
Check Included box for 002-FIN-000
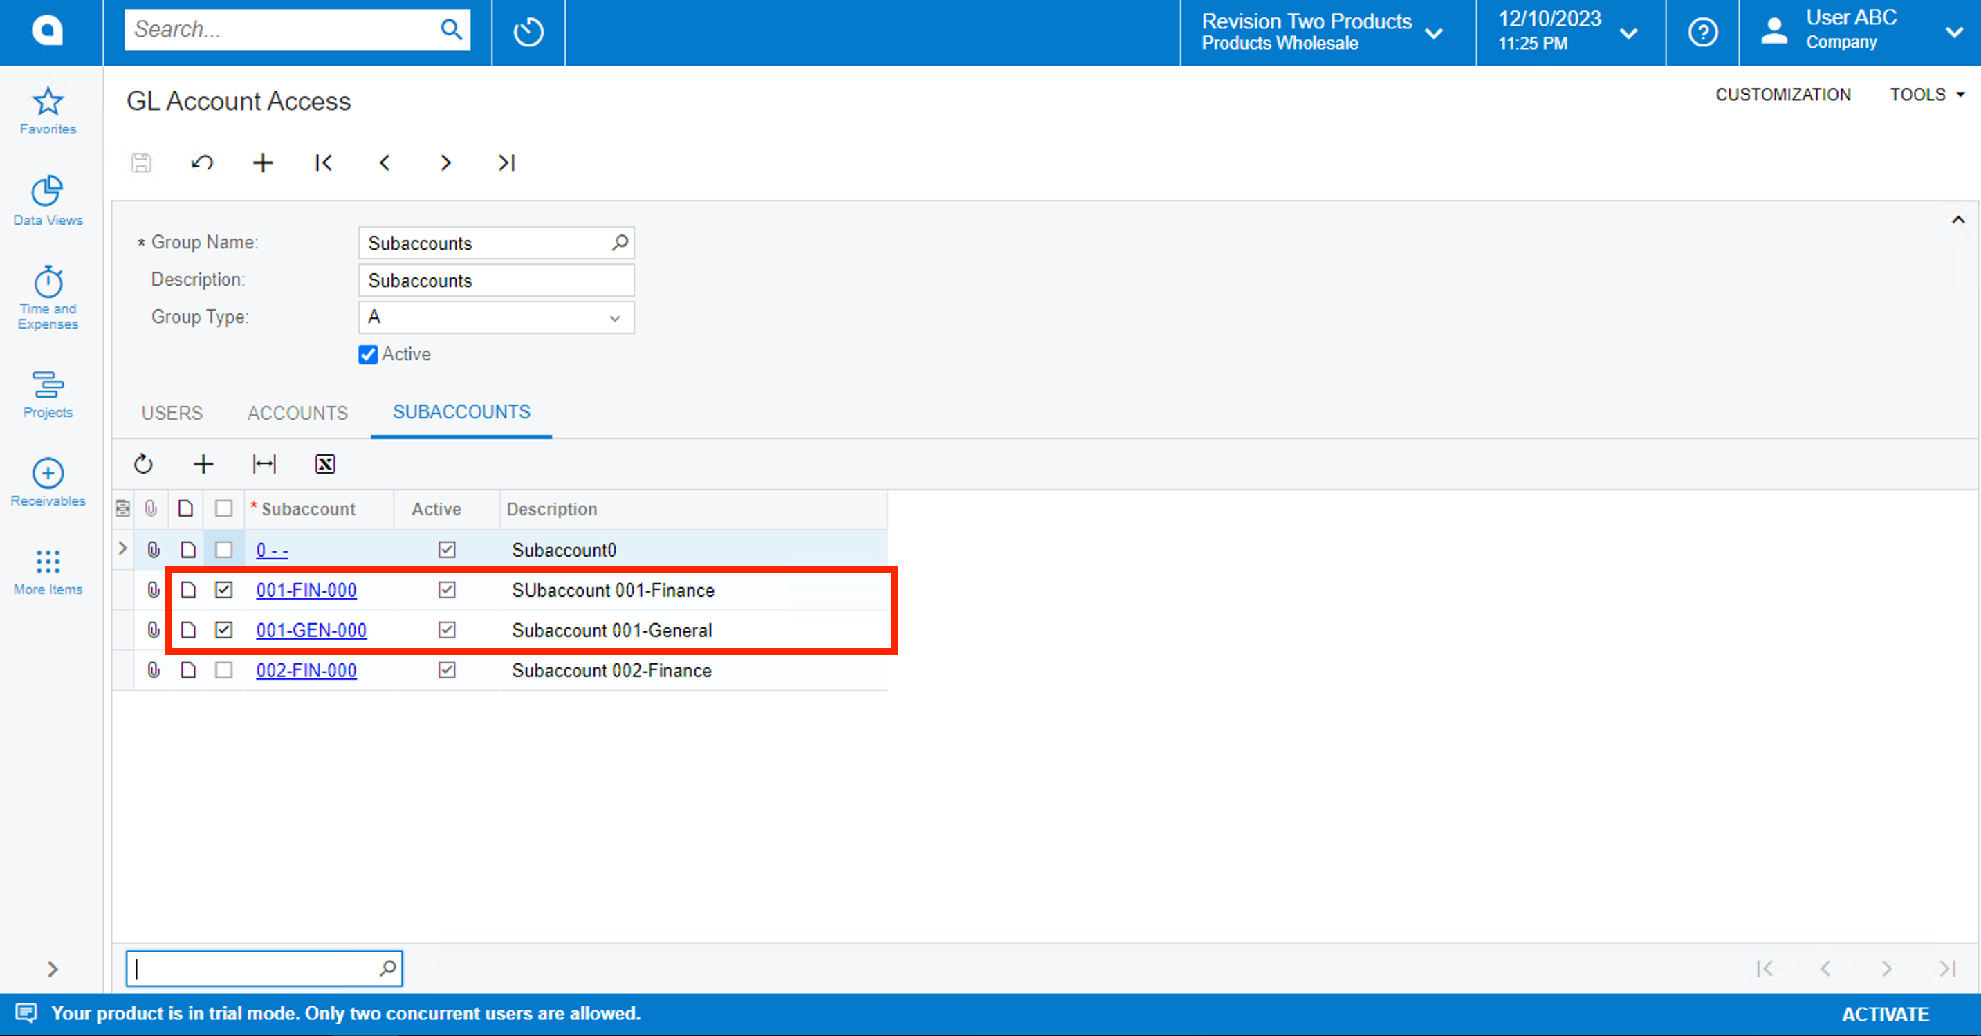coord(224,670)
